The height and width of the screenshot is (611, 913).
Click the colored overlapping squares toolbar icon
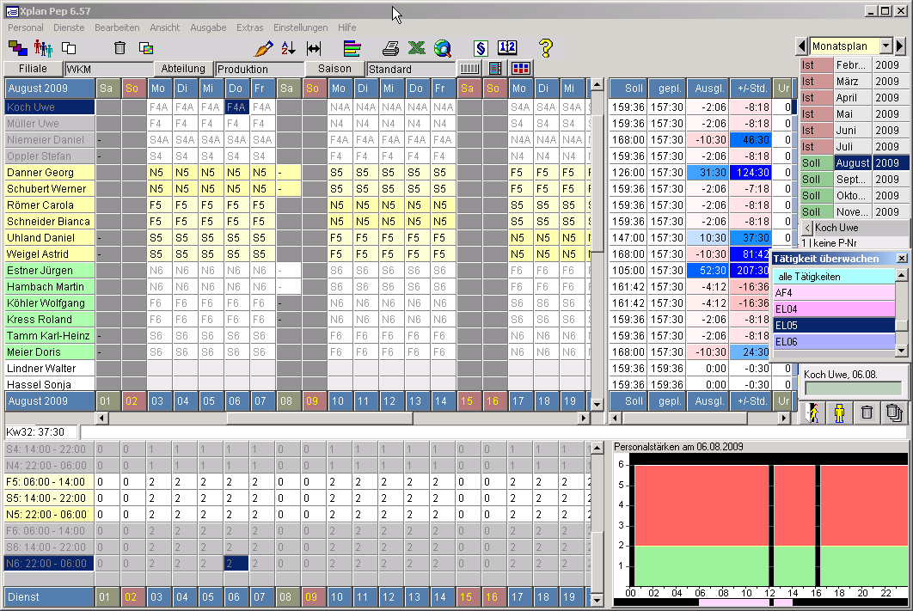click(x=17, y=48)
